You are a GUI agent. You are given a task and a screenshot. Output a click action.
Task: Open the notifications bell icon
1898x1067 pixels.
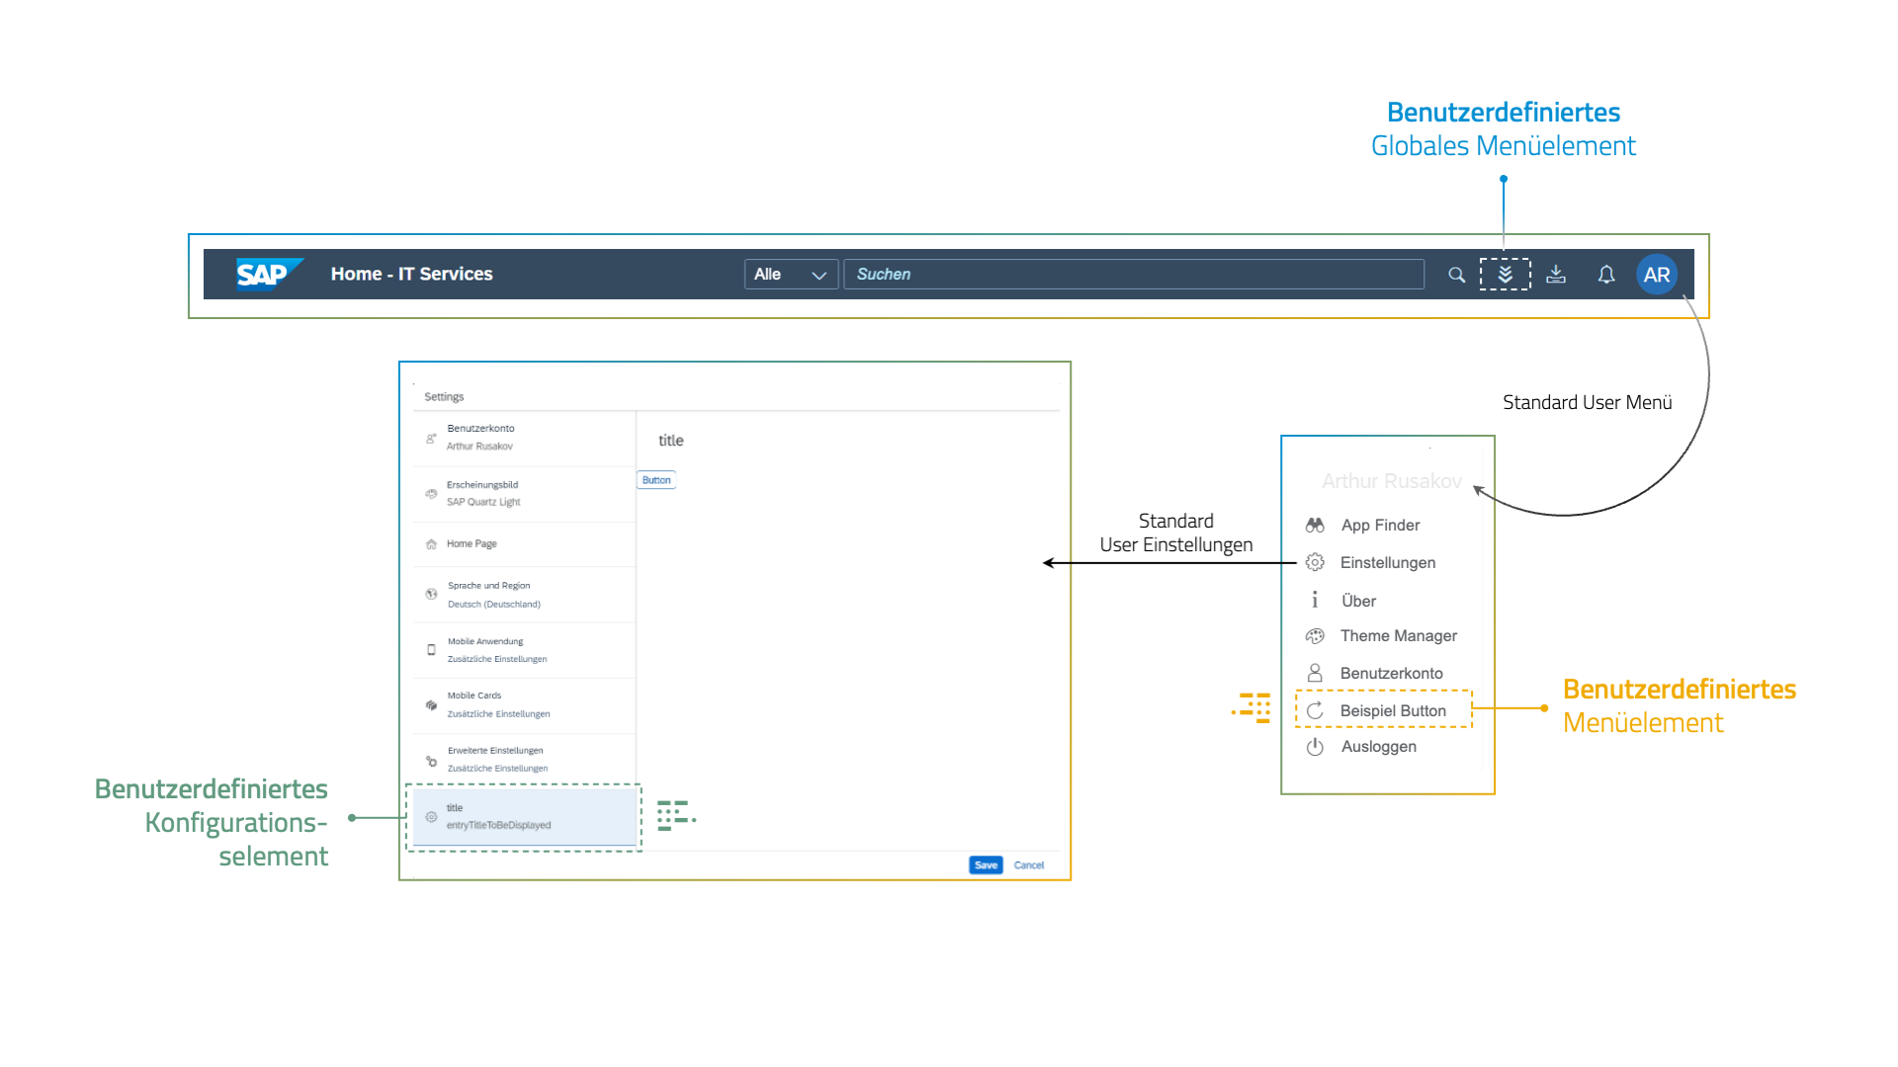(x=1606, y=274)
